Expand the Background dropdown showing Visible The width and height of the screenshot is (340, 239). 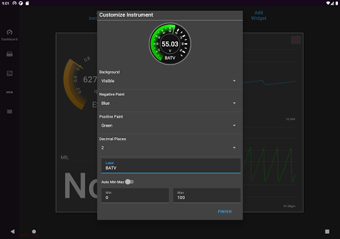coord(170,81)
